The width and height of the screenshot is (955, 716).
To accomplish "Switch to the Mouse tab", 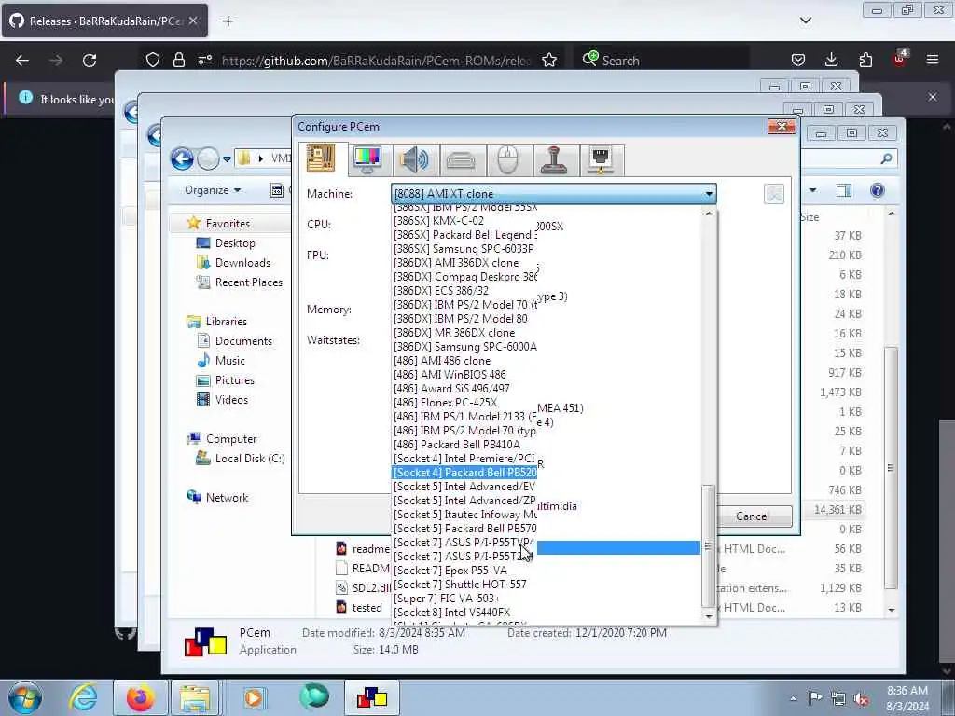I will coord(508,159).
